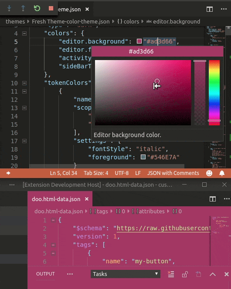This screenshot has width=231, height=289.
Task: Close the doo.html-data.json tab
Action: click(87, 199)
